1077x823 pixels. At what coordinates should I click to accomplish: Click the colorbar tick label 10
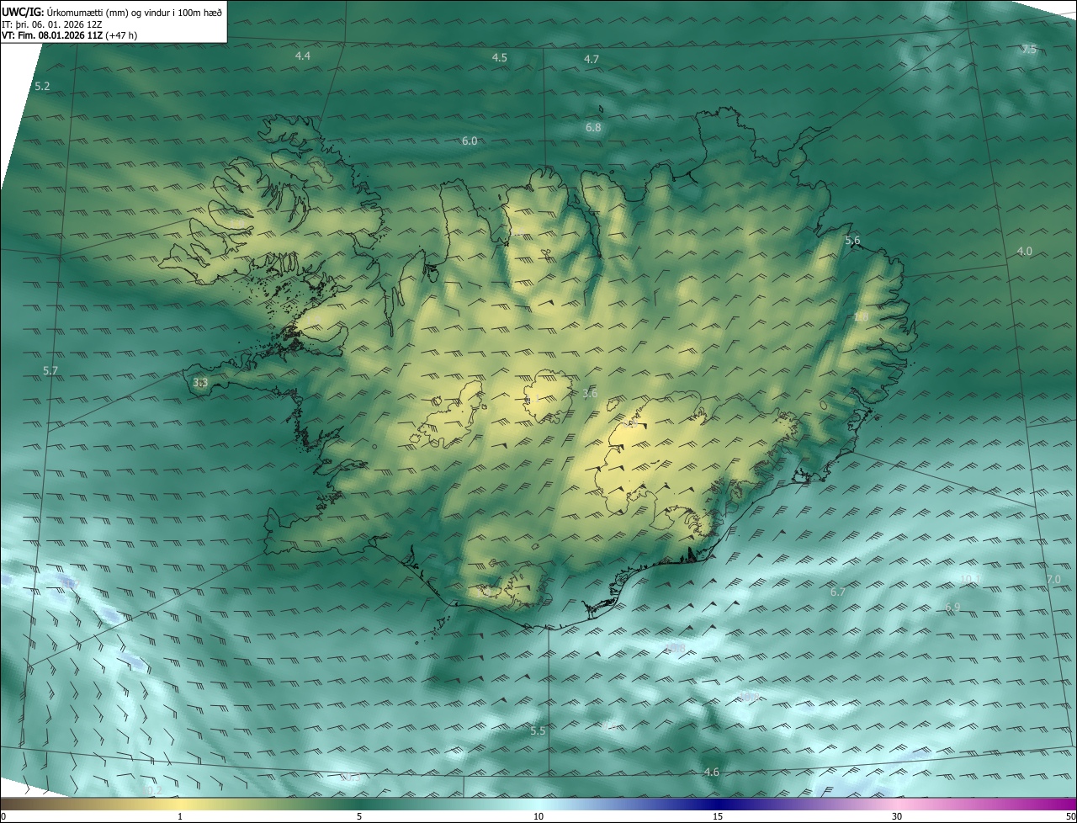pyautogui.click(x=538, y=816)
